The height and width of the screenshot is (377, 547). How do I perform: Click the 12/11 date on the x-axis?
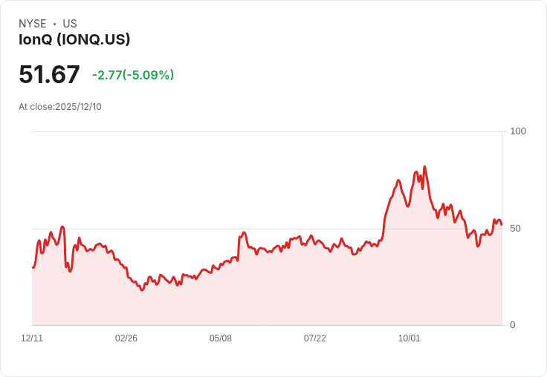(32, 338)
